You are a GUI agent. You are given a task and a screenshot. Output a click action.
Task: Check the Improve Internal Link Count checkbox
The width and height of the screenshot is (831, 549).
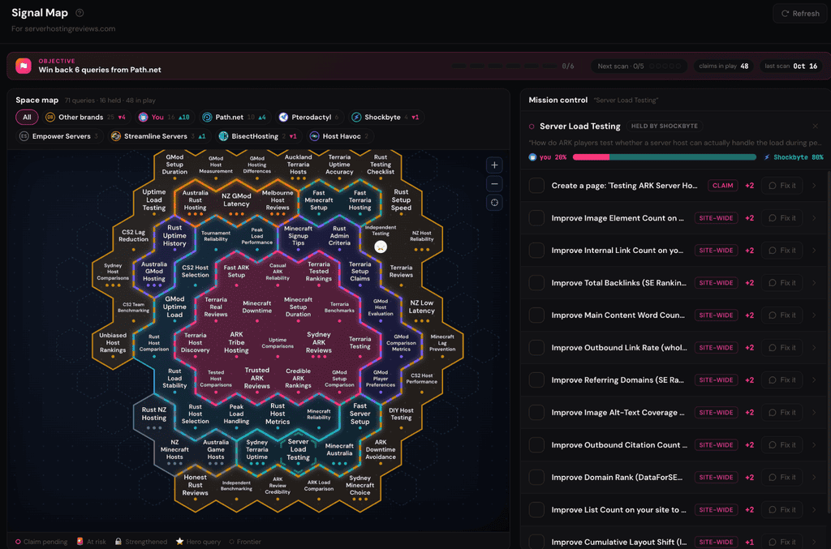click(x=536, y=251)
